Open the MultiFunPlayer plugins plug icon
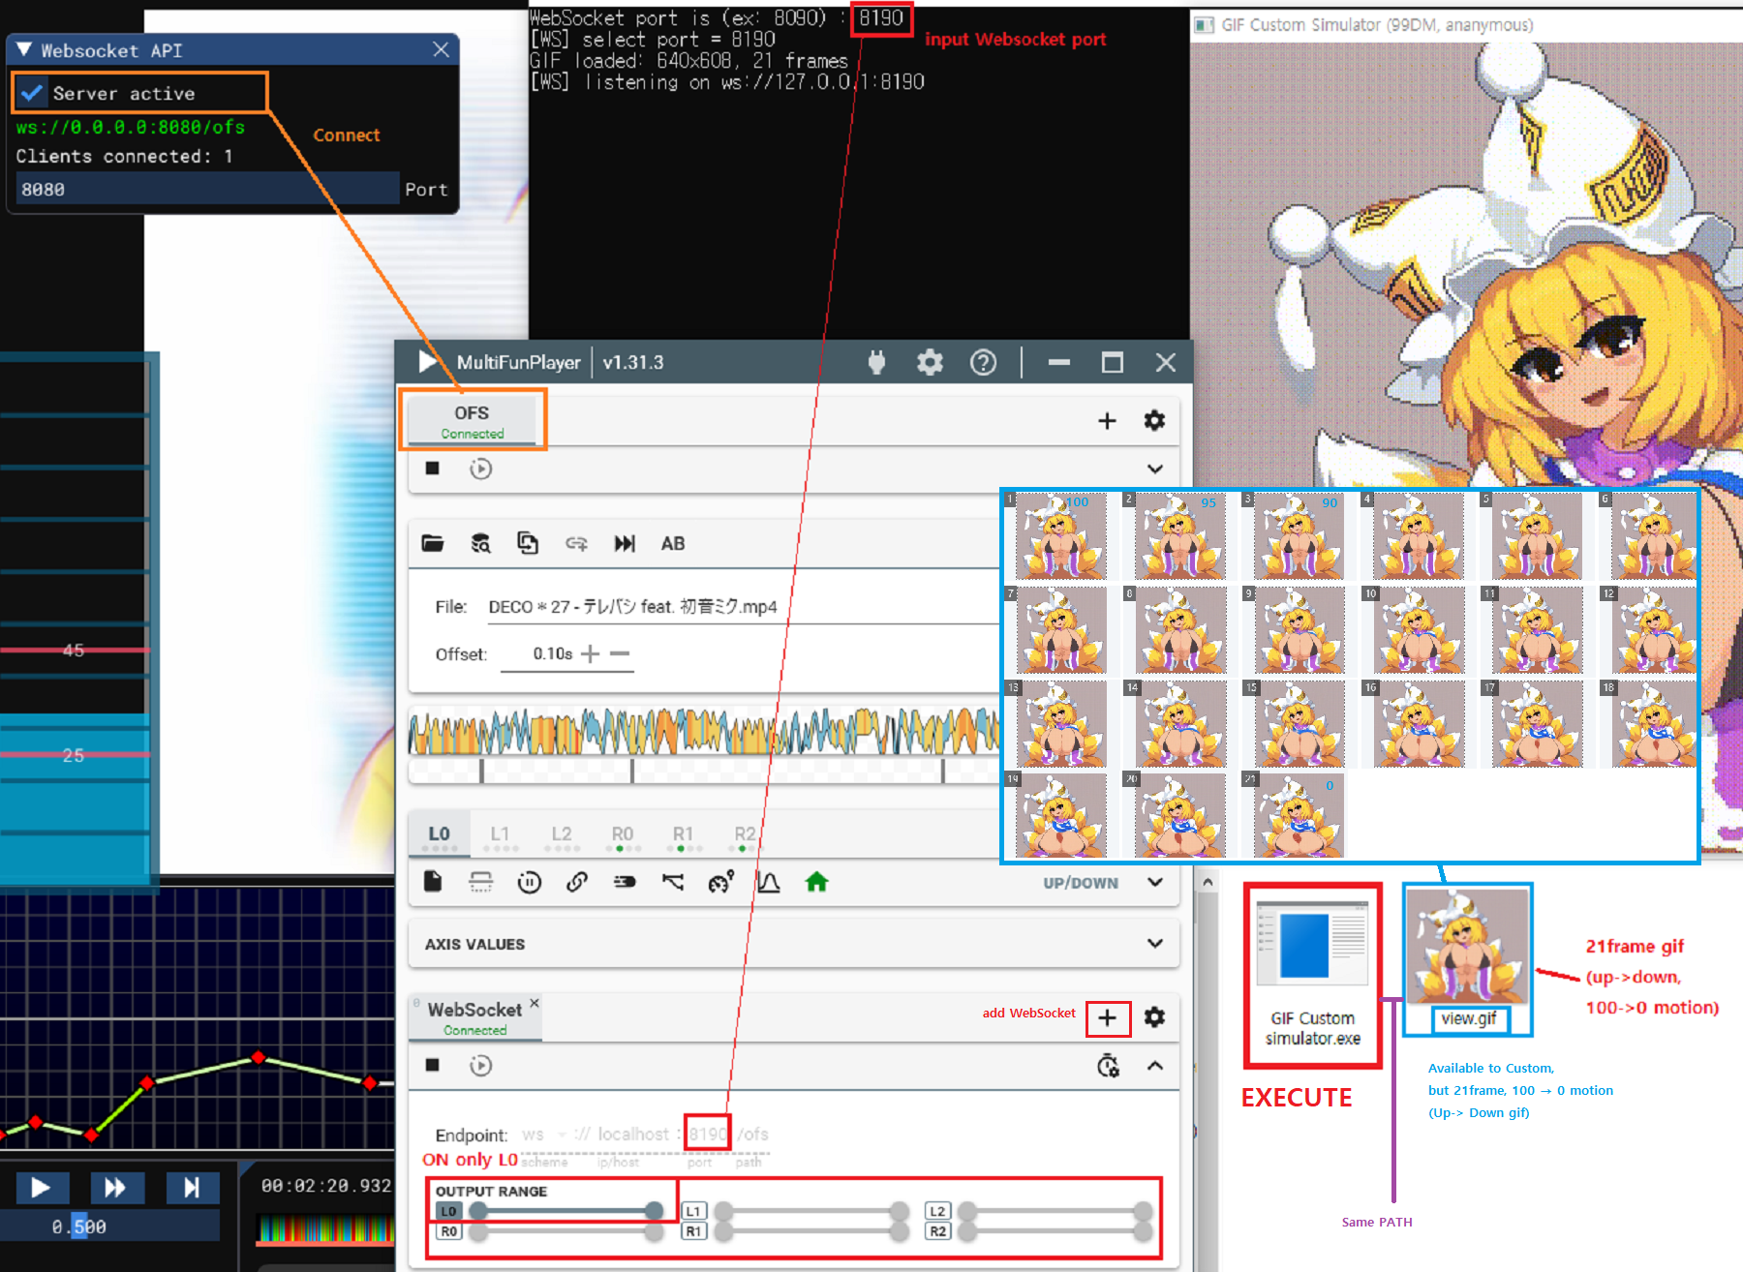The width and height of the screenshot is (1743, 1272). tap(876, 363)
